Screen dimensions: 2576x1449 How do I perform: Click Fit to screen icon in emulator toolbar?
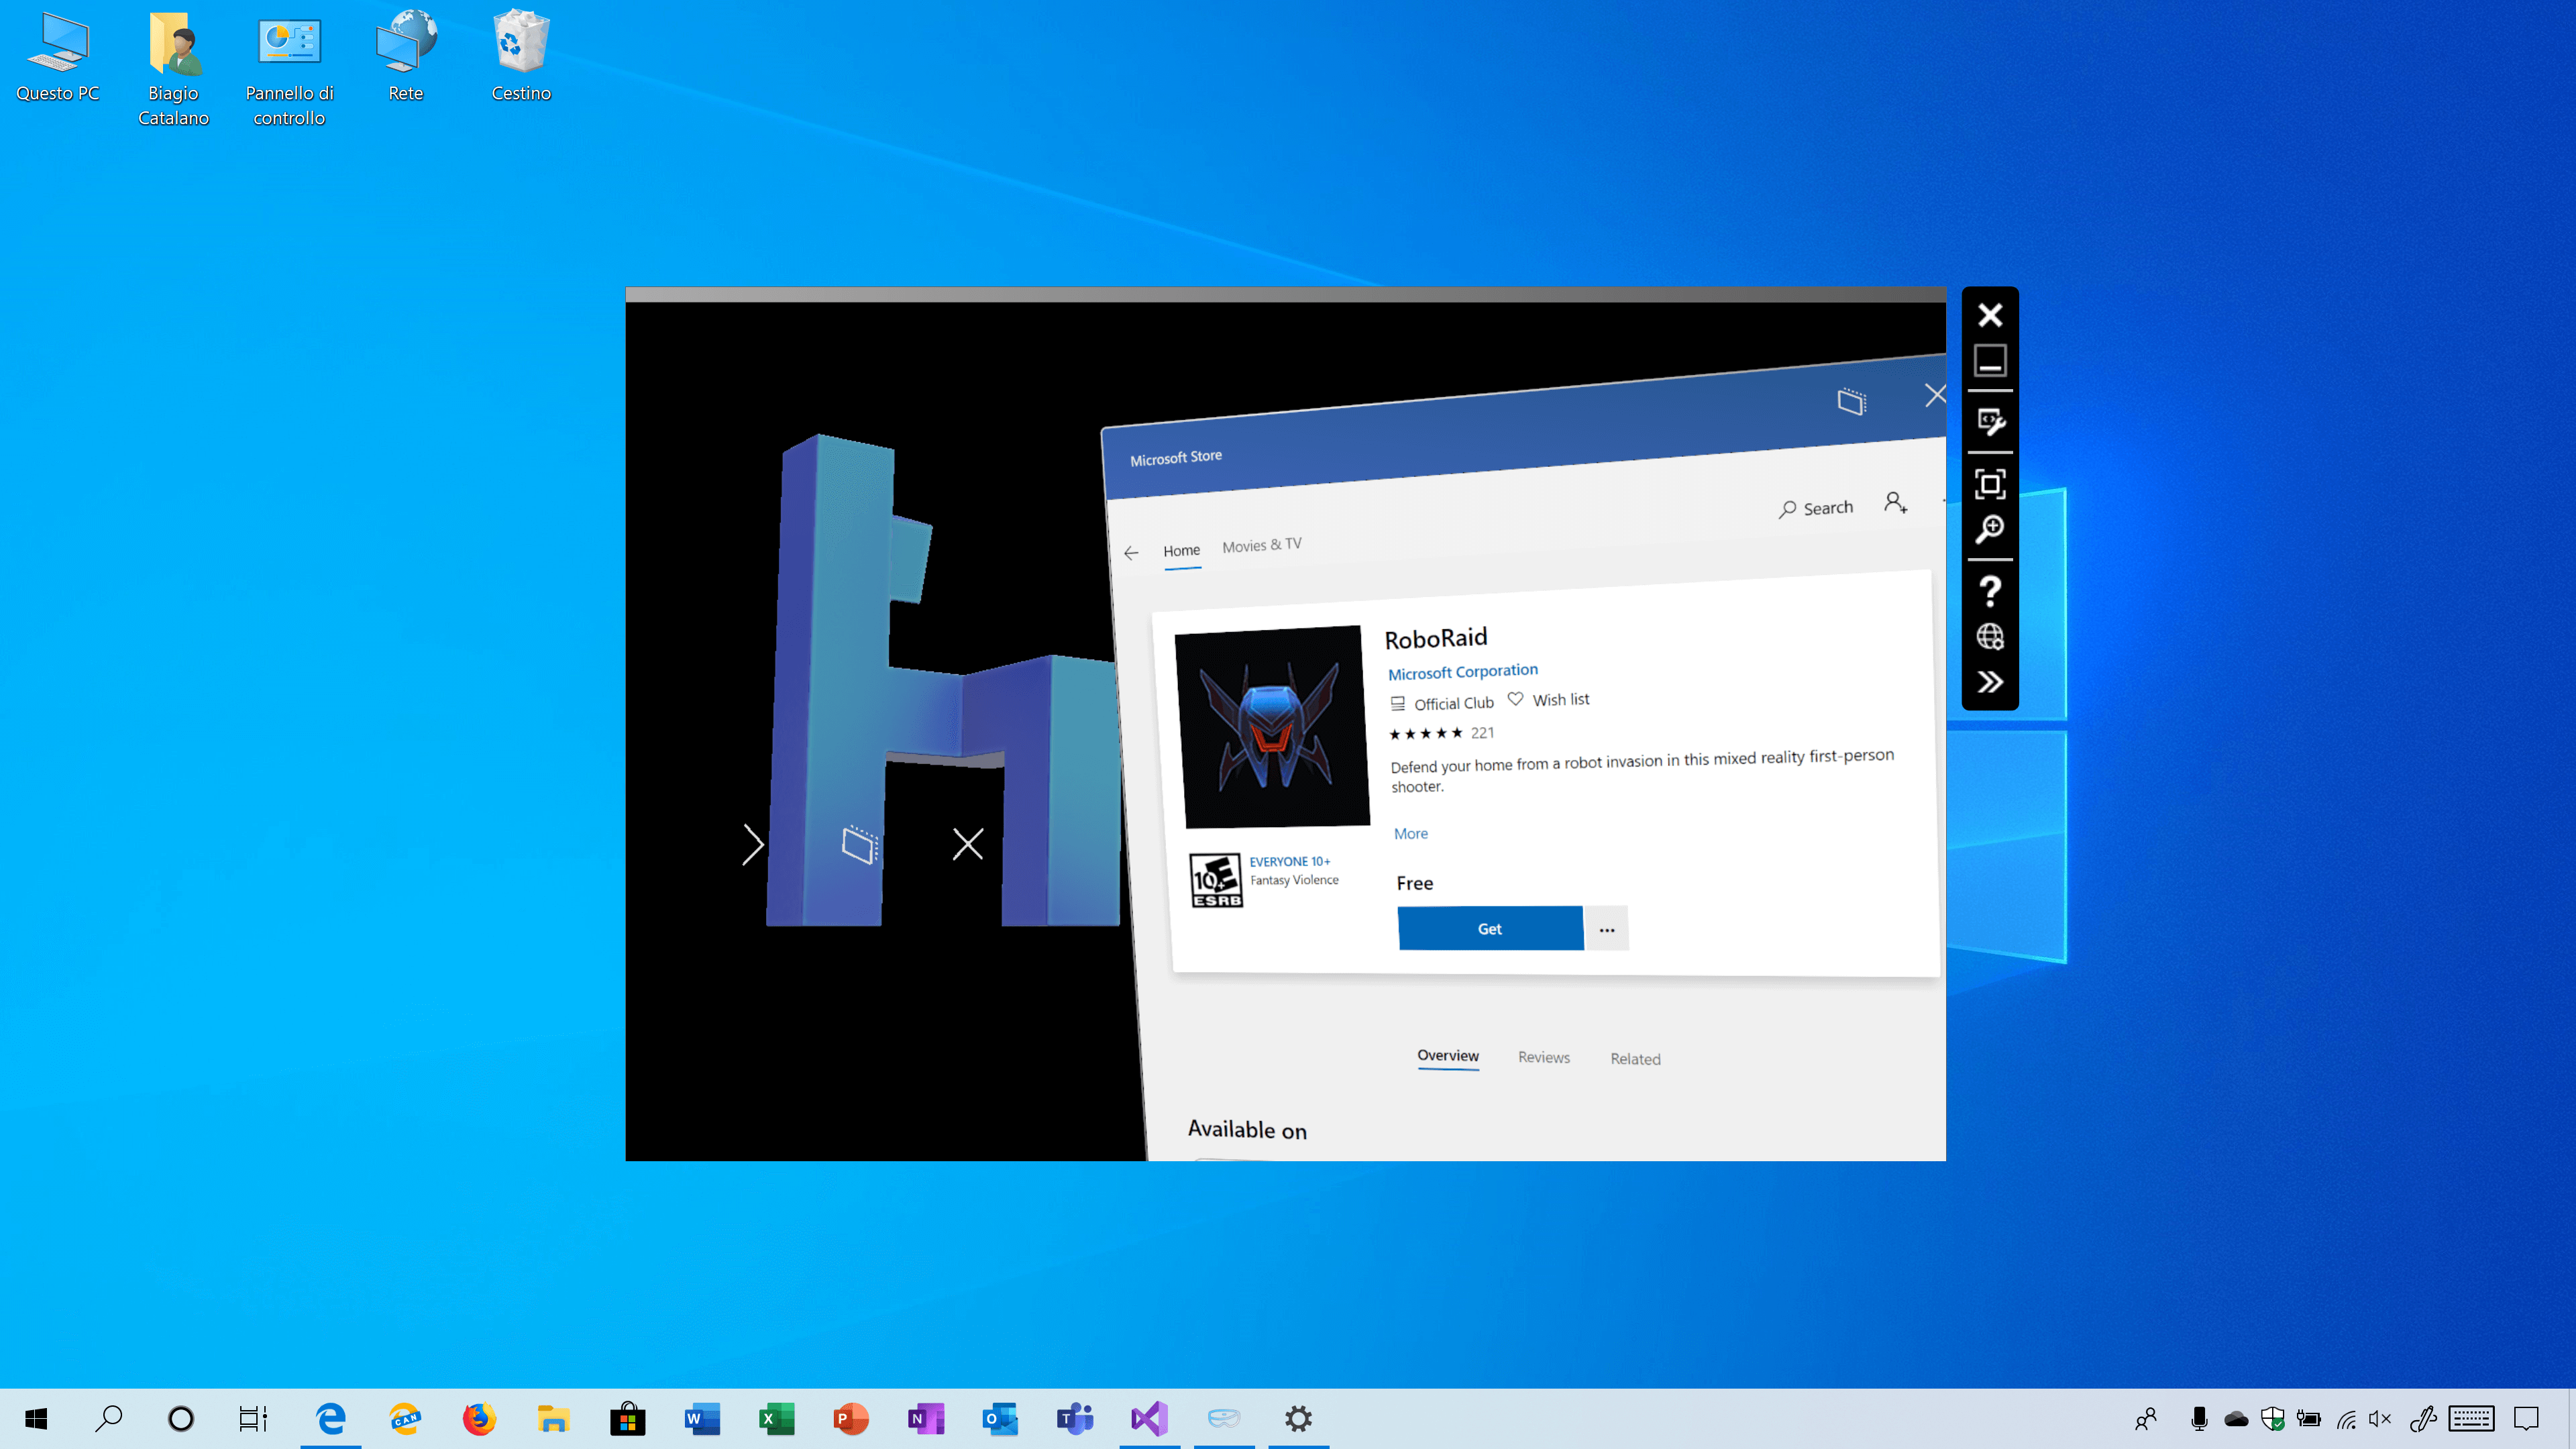tap(1990, 484)
